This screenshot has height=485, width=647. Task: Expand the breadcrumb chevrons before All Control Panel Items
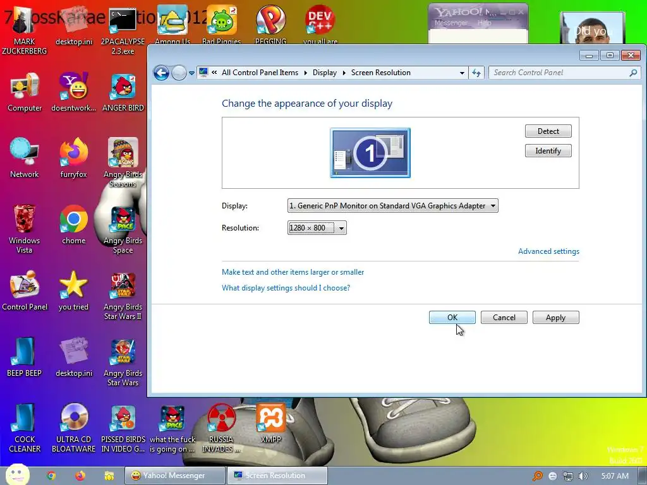(214, 73)
